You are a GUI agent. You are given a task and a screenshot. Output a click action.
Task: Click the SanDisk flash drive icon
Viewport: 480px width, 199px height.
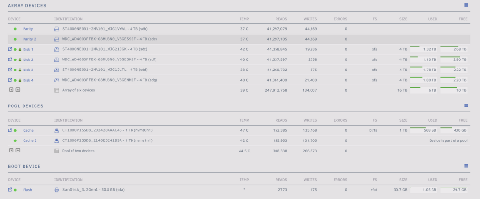[x=56, y=190]
